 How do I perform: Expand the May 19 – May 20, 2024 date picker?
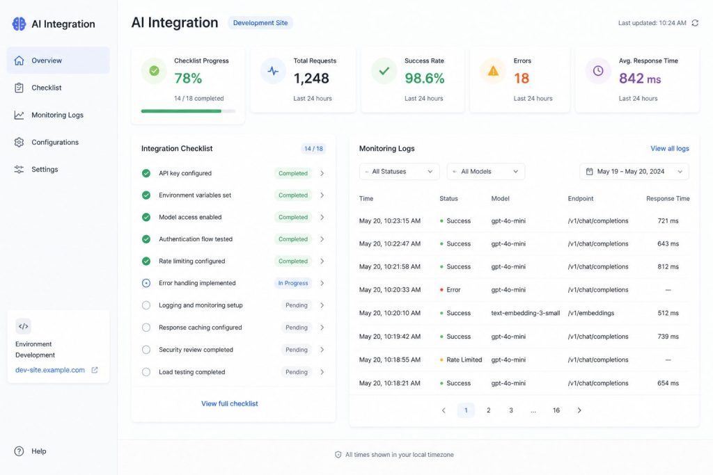[x=634, y=172]
